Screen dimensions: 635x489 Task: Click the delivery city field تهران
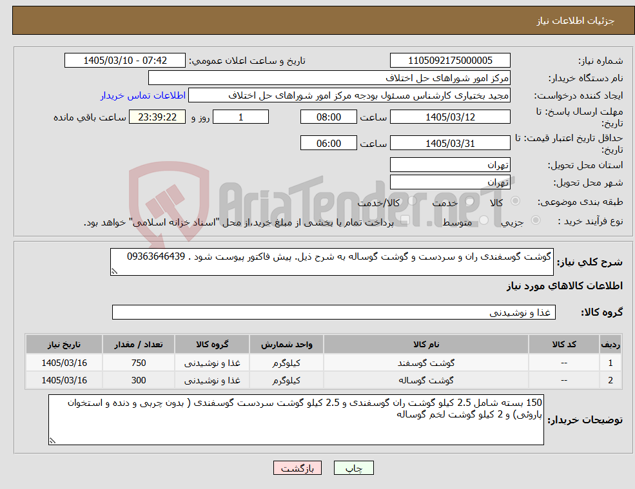click(450, 182)
